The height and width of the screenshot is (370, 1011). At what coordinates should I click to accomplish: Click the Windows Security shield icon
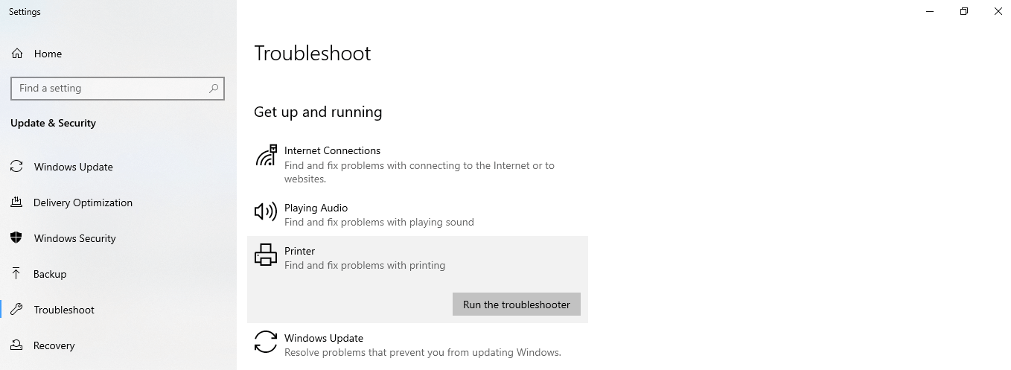click(16, 238)
